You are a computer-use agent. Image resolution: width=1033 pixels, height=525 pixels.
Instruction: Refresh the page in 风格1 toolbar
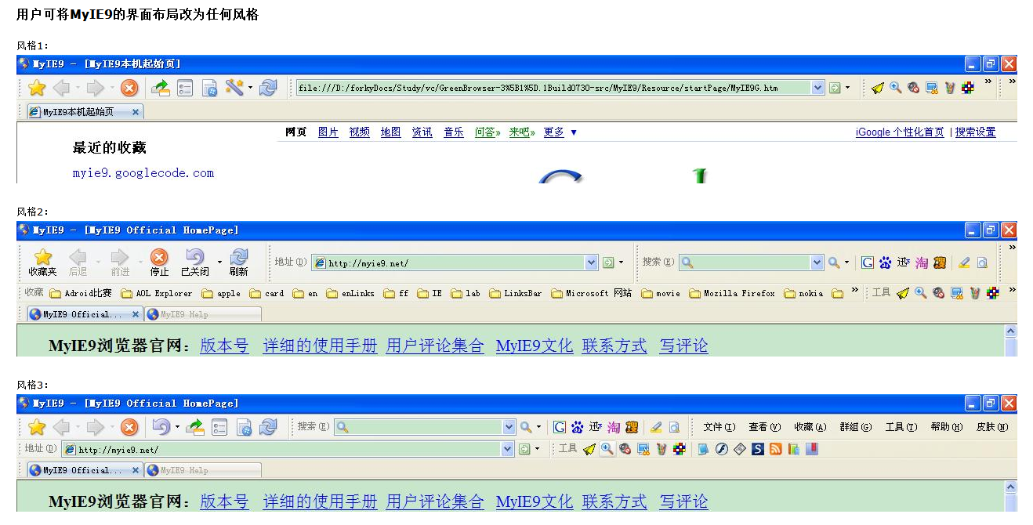pyautogui.click(x=268, y=88)
